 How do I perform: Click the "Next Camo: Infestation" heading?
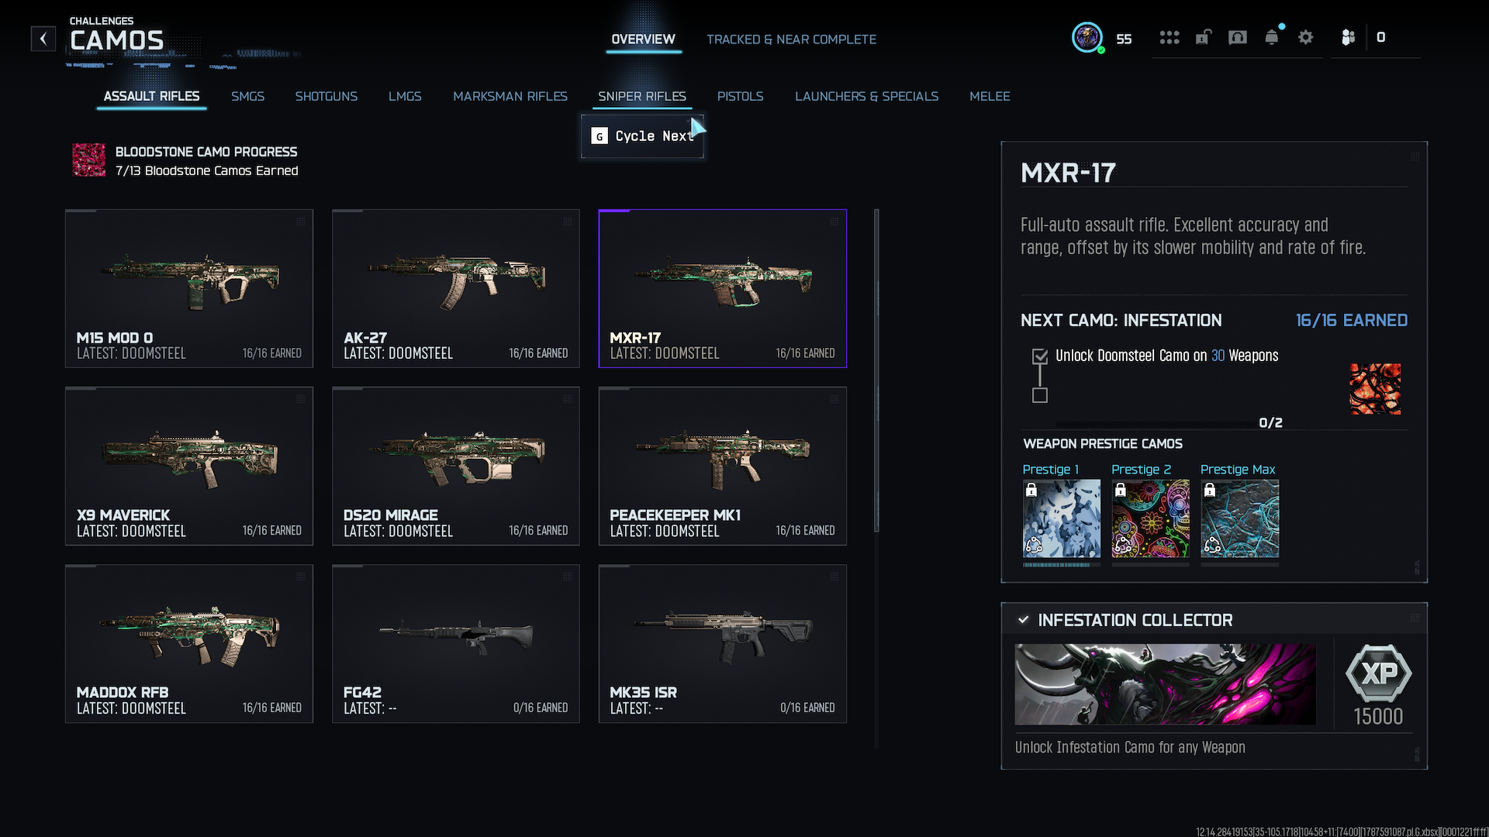[x=1121, y=320]
